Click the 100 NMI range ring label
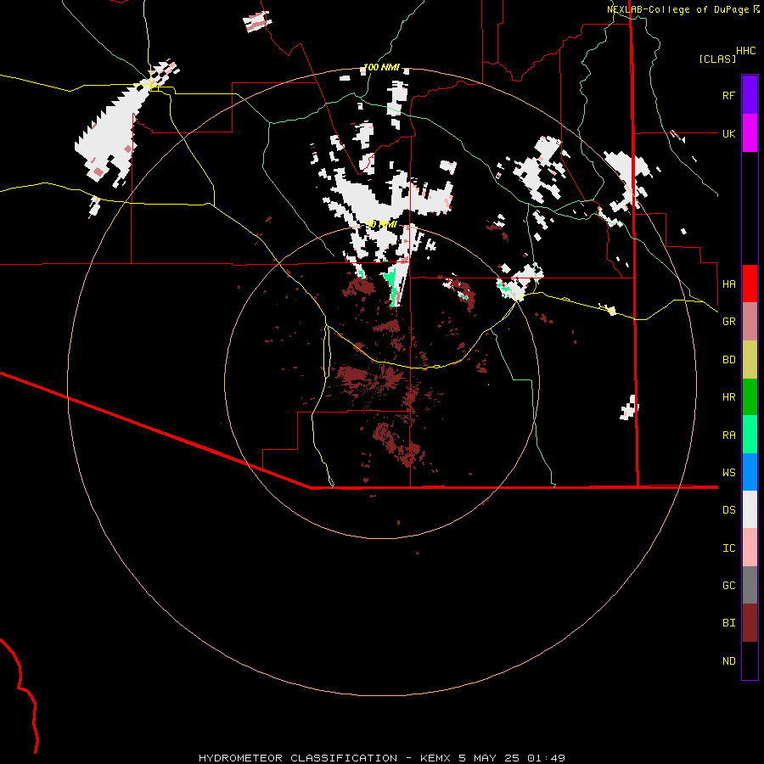The height and width of the screenshot is (764, 764). point(381,67)
